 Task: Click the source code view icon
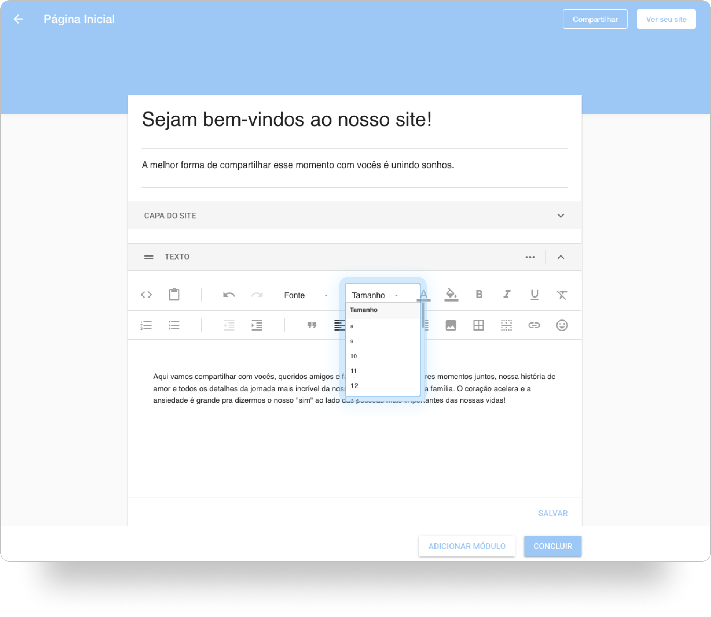pyautogui.click(x=146, y=295)
